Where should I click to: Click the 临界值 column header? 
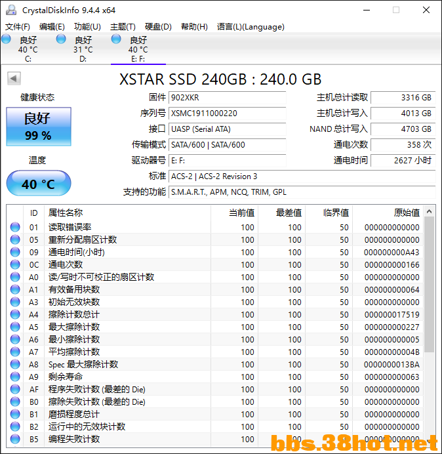pos(329,213)
